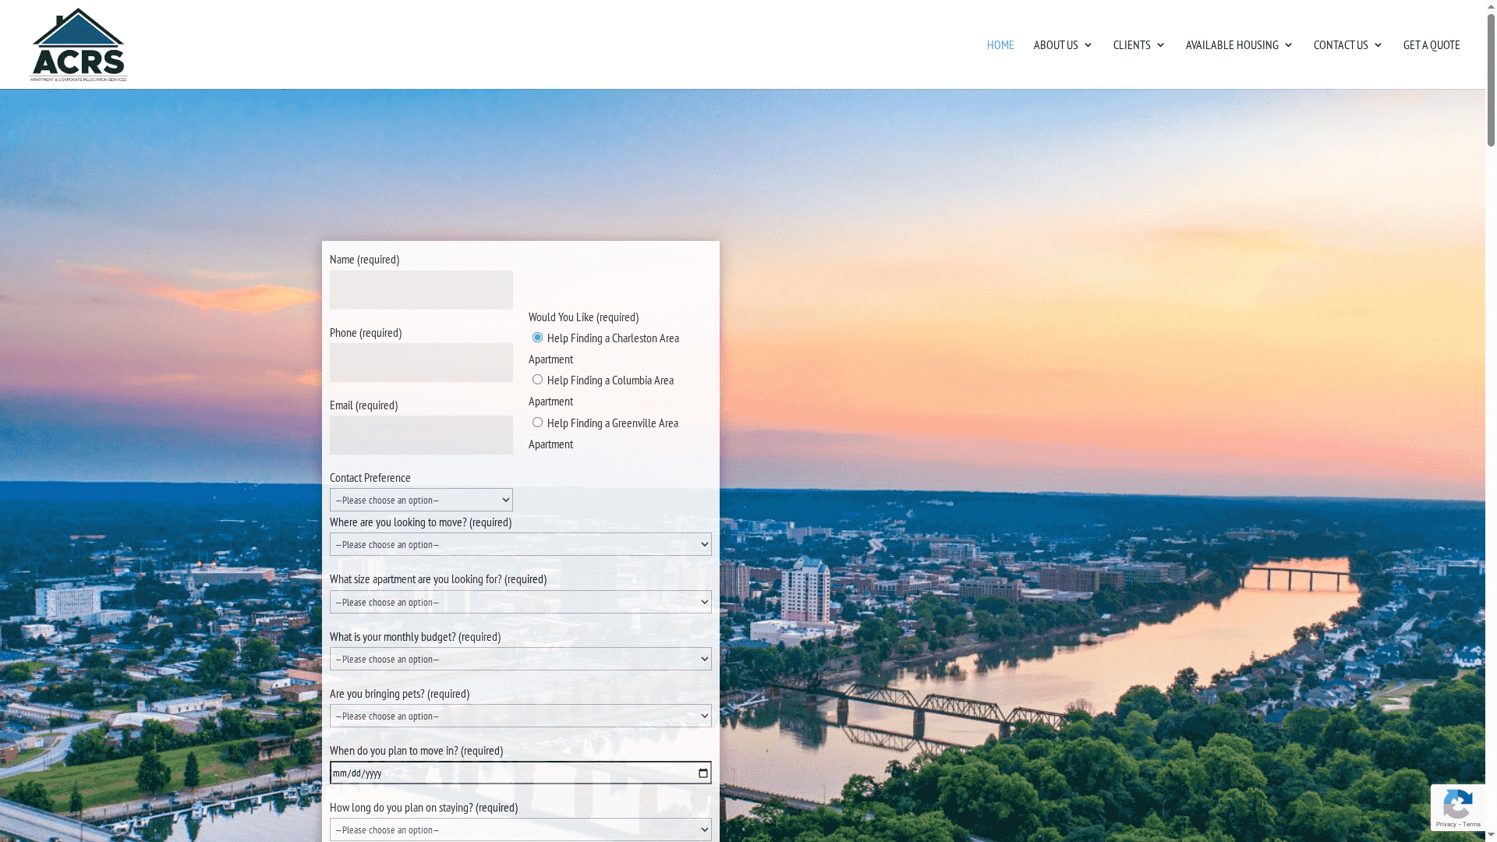Focus the Phone input field

(x=421, y=363)
